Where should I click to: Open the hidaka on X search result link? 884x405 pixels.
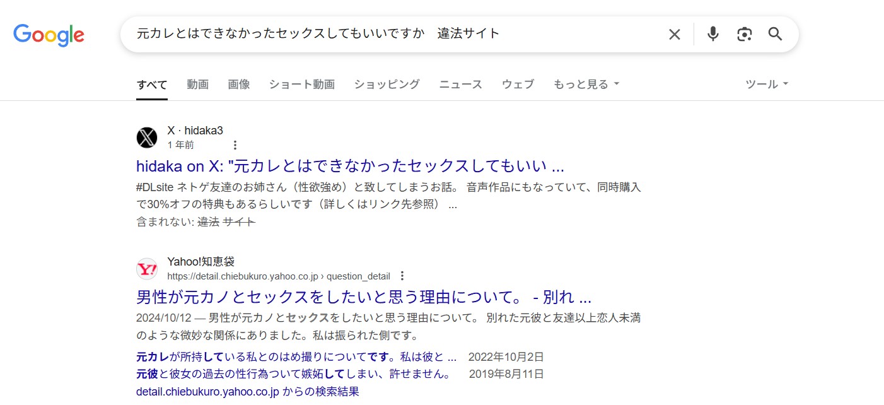click(351, 165)
